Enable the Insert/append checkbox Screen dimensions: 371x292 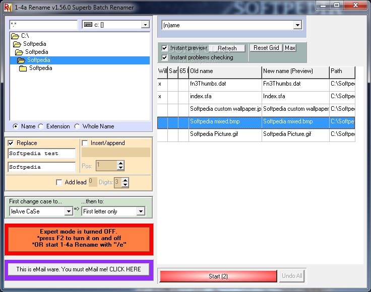pyautogui.click(x=85, y=143)
